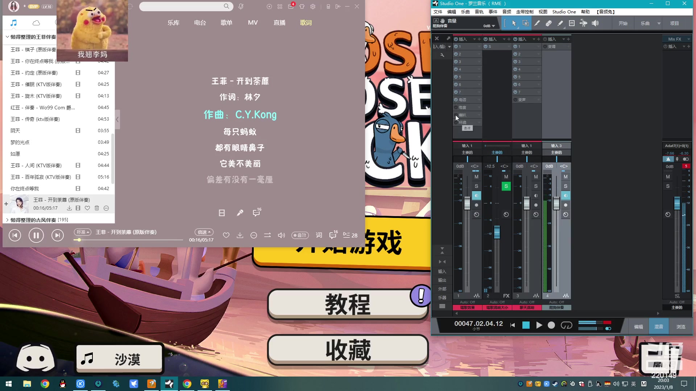The width and height of the screenshot is (696, 391).
Task: Activate the 环绕 insert power button
Action: (456, 122)
